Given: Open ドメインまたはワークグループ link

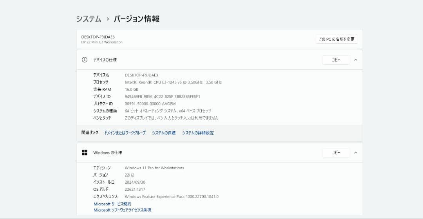Looking at the screenshot, I should coord(125,133).
